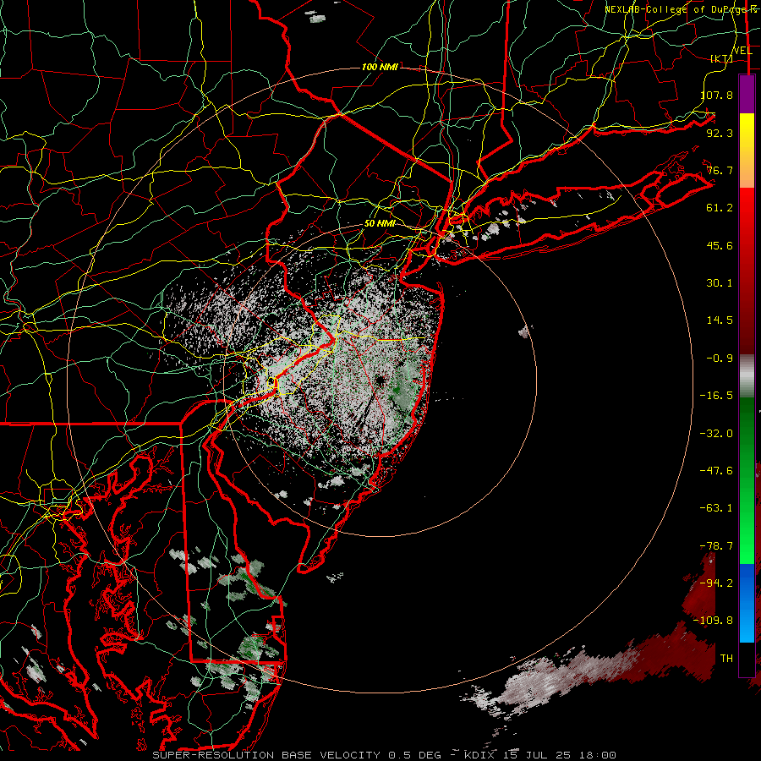Click the -47.6 scale value
The height and width of the screenshot is (761, 761).
tap(716, 471)
